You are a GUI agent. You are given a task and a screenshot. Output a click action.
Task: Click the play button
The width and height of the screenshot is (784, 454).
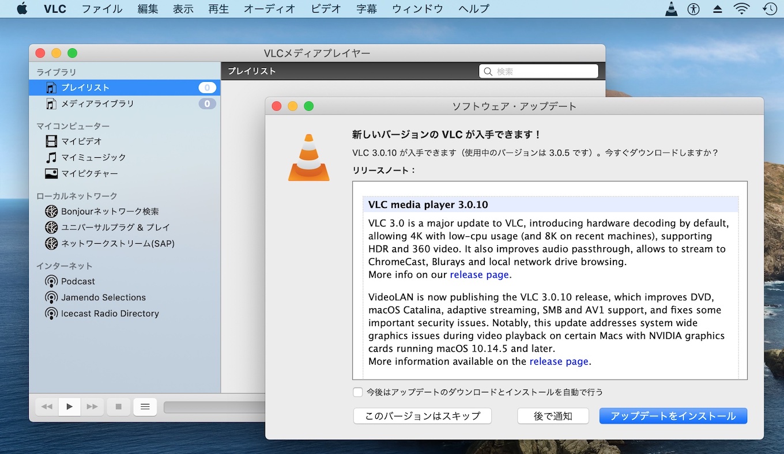click(x=69, y=407)
